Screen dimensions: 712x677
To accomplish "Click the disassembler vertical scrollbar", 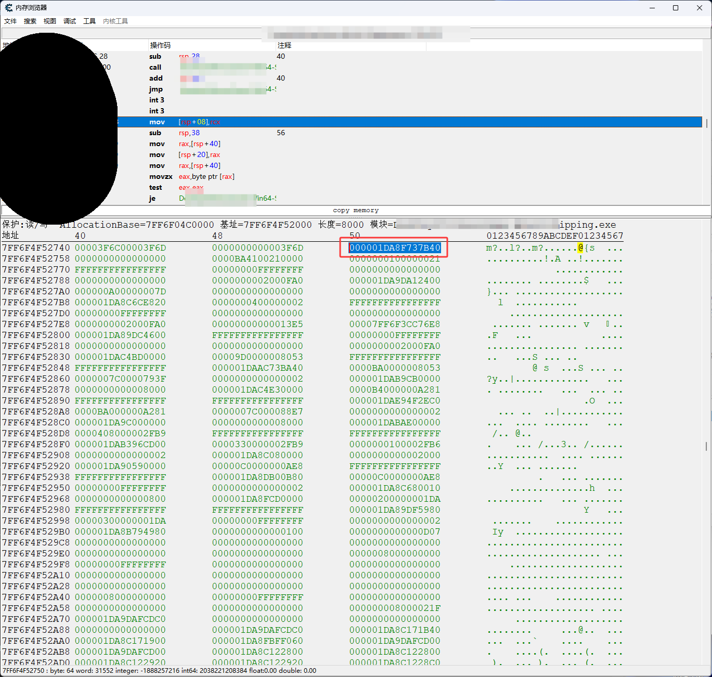I will click(706, 123).
